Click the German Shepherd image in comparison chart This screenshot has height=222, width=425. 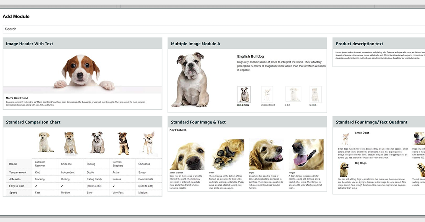[123, 143]
